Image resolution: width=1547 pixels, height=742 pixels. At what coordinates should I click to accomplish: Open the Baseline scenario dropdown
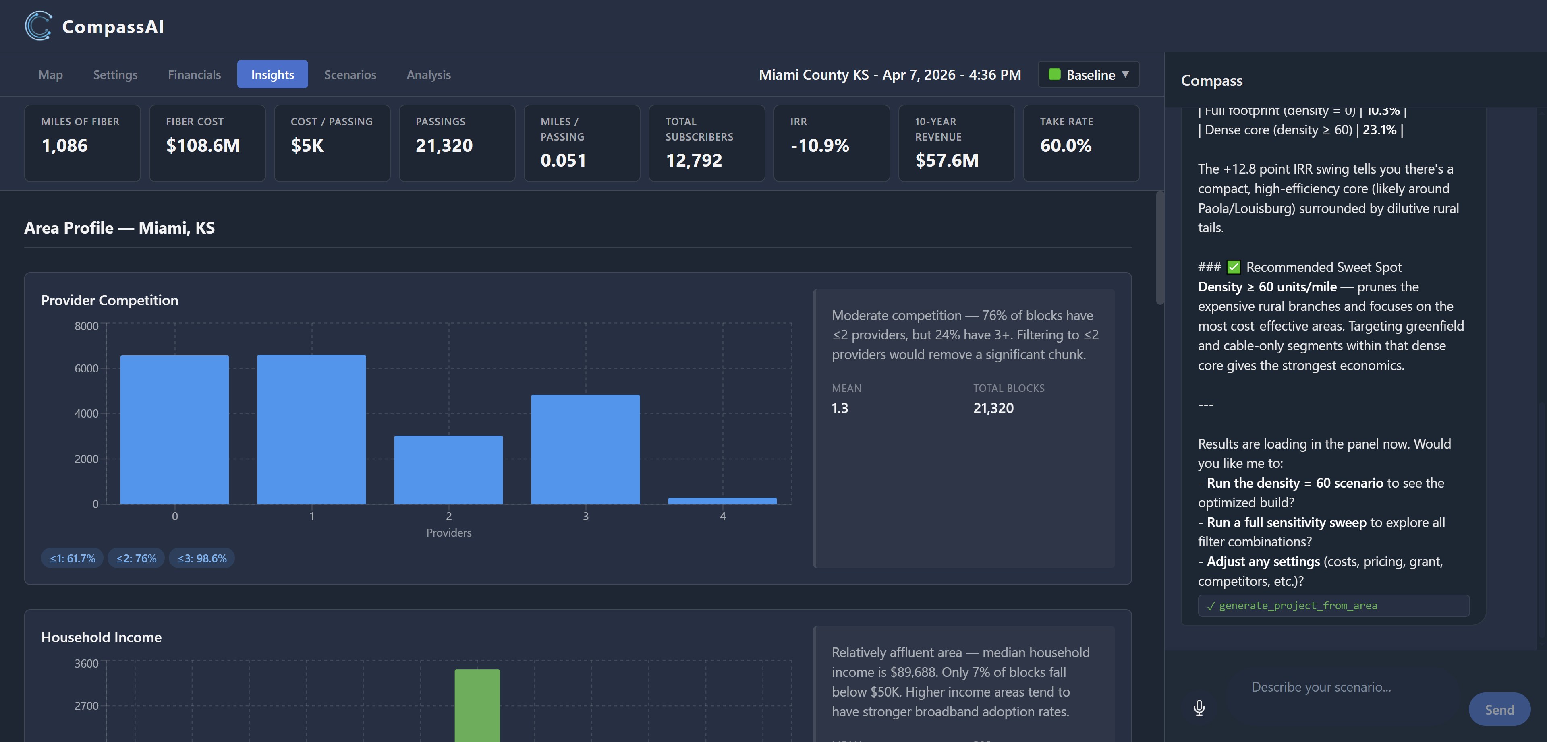[x=1088, y=74]
